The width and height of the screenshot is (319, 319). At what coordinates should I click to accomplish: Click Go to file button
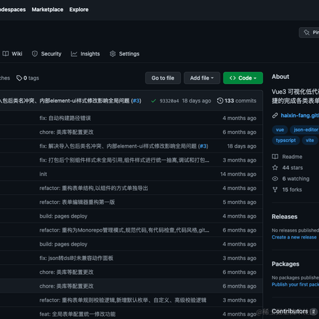pyautogui.click(x=163, y=78)
